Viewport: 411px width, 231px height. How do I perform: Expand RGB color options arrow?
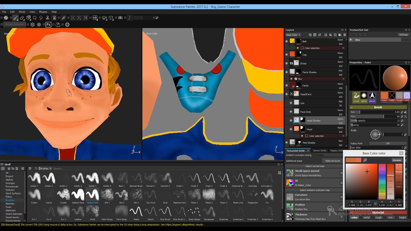(375, 204)
